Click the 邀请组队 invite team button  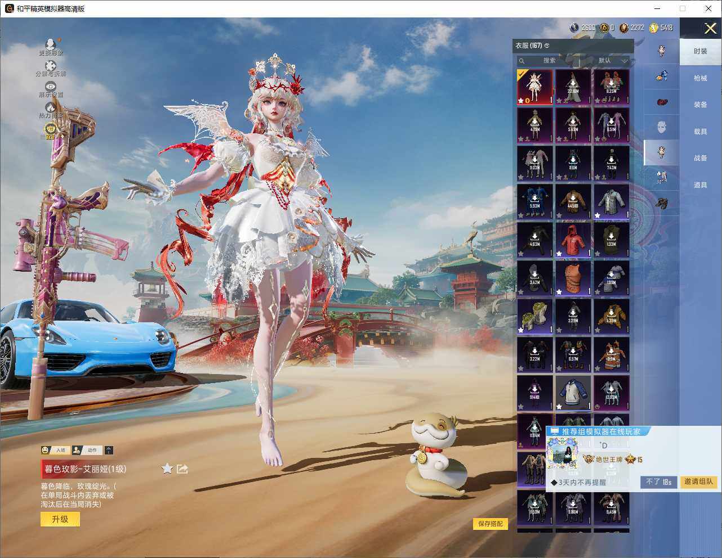click(x=699, y=482)
